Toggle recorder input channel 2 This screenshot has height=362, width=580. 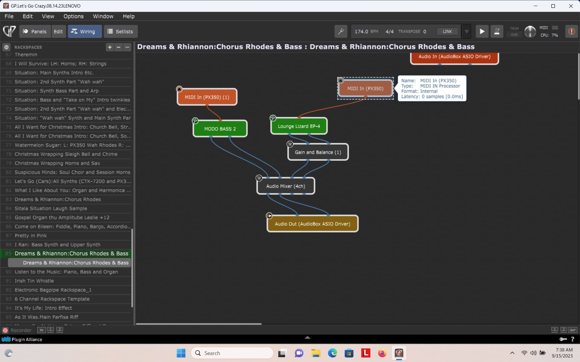[60, 330]
